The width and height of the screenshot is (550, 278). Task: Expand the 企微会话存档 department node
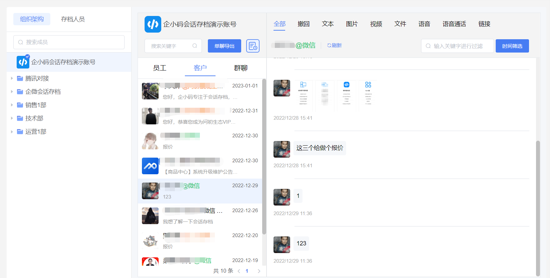[x=12, y=92]
